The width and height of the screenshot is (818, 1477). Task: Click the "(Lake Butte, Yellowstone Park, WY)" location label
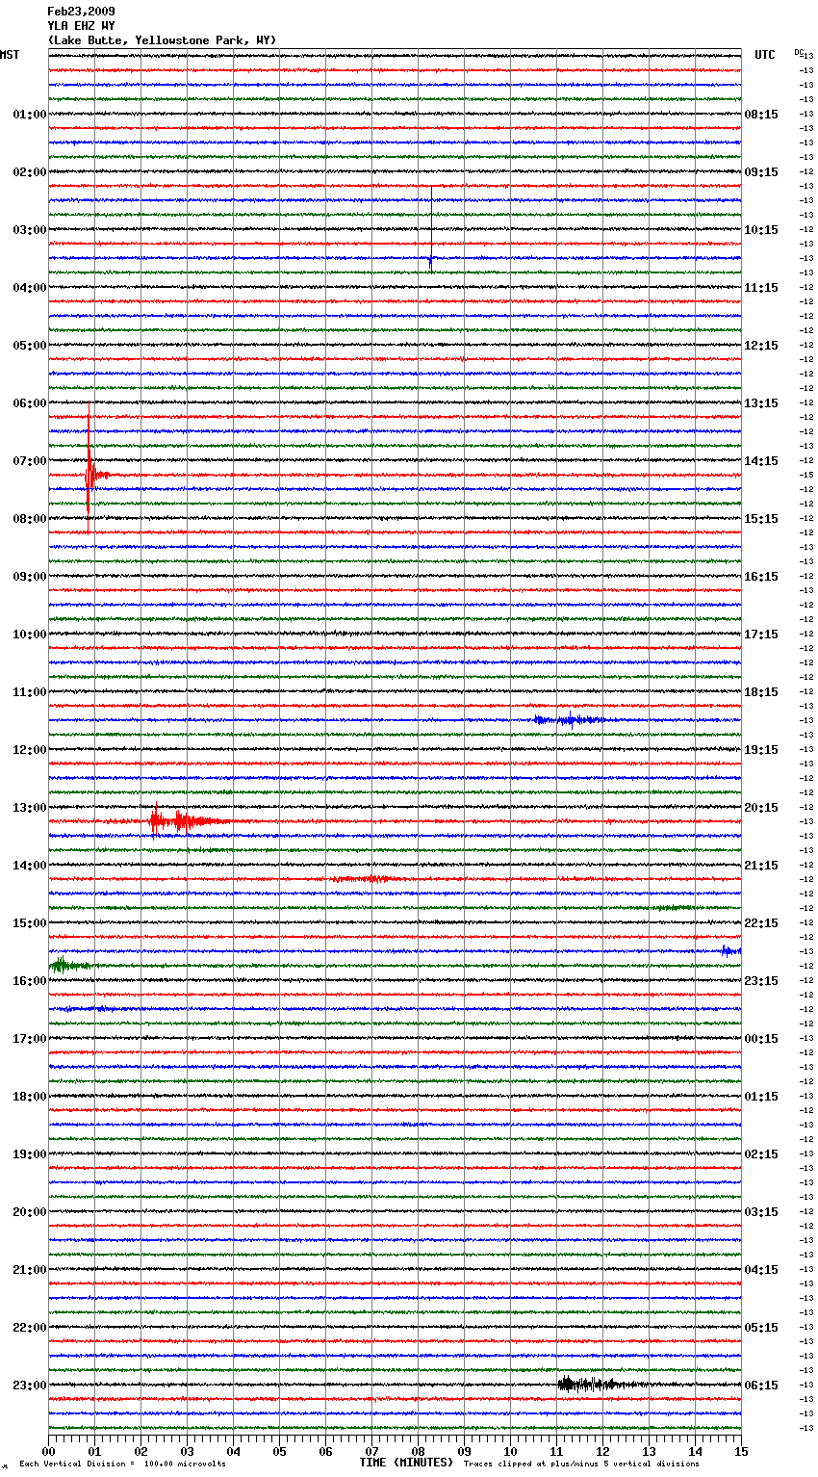click(162, 40)
